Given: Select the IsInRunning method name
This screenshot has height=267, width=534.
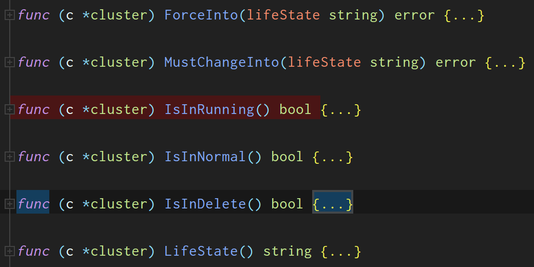Looking at the screenshot, I should (209, 110).
